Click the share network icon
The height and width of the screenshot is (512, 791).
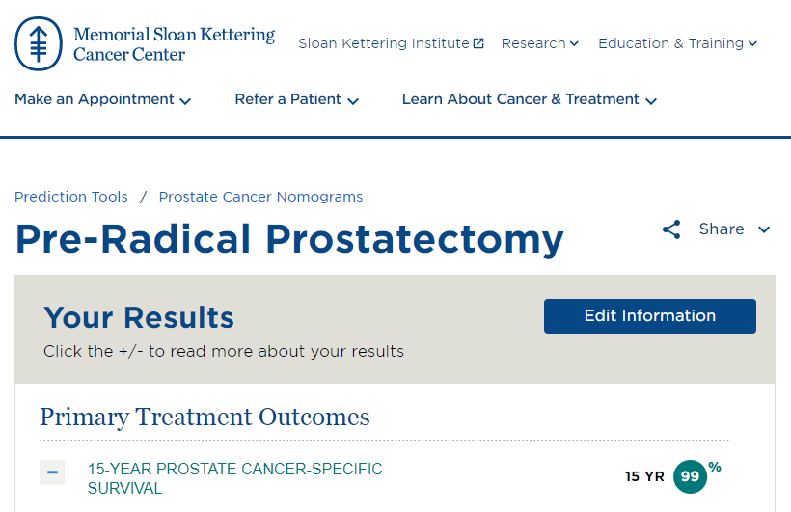coord(671,229)
